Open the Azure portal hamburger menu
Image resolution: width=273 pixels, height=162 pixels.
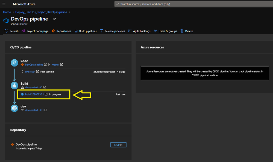(x=4, y=4)
